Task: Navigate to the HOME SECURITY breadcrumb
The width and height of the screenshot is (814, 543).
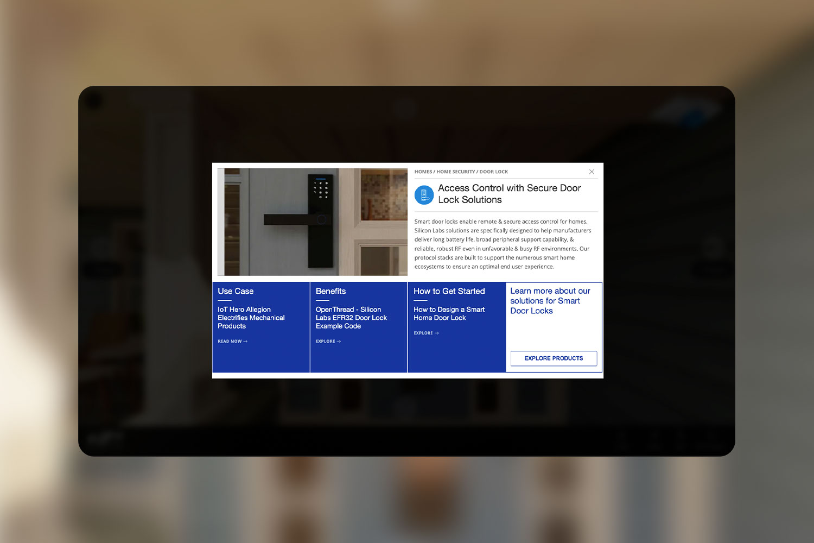Action: coord(456,172)
